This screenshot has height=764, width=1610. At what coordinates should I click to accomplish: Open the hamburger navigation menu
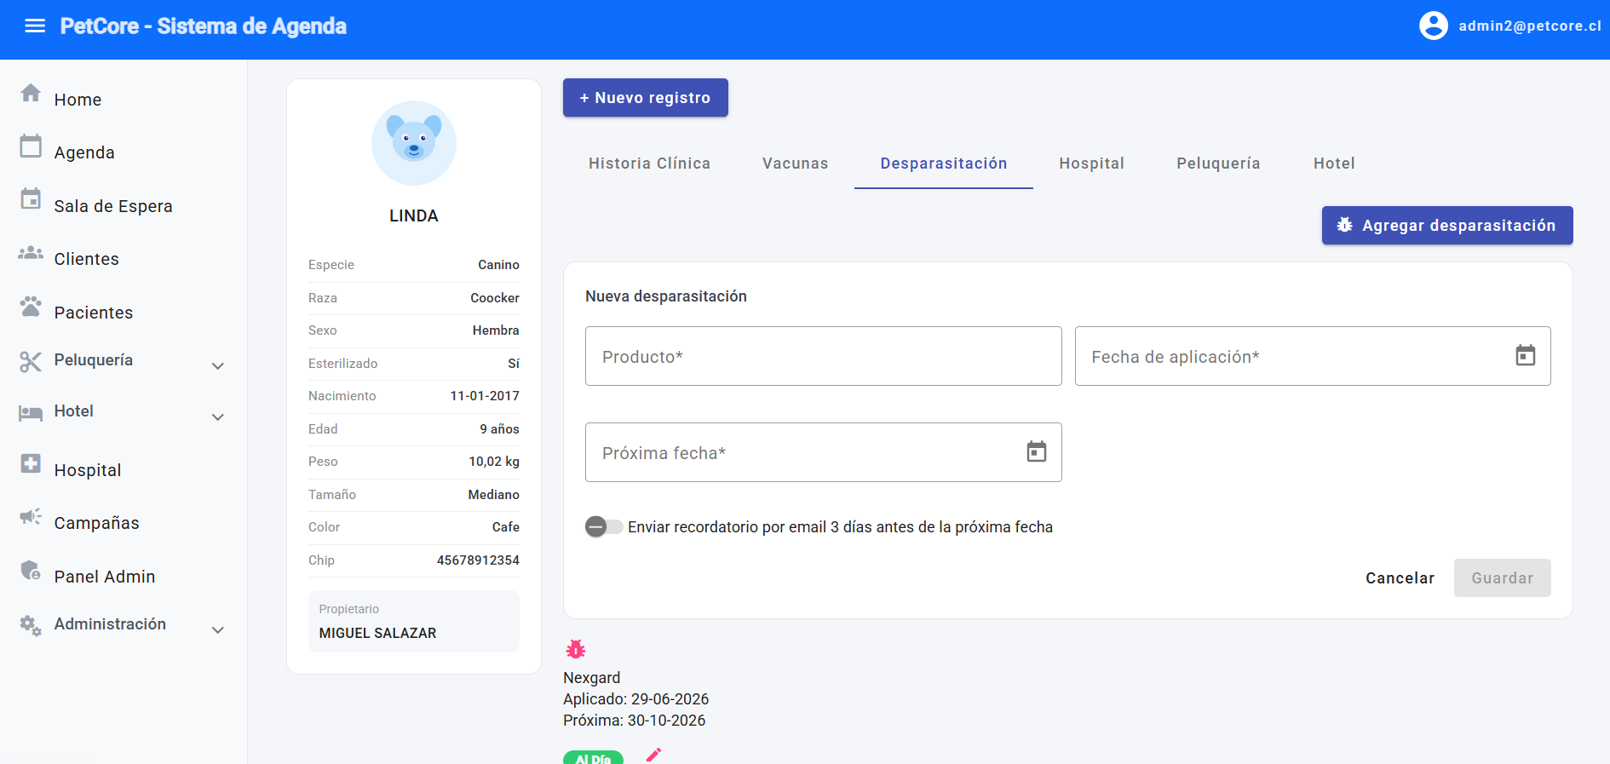click(x=35, y=26)
